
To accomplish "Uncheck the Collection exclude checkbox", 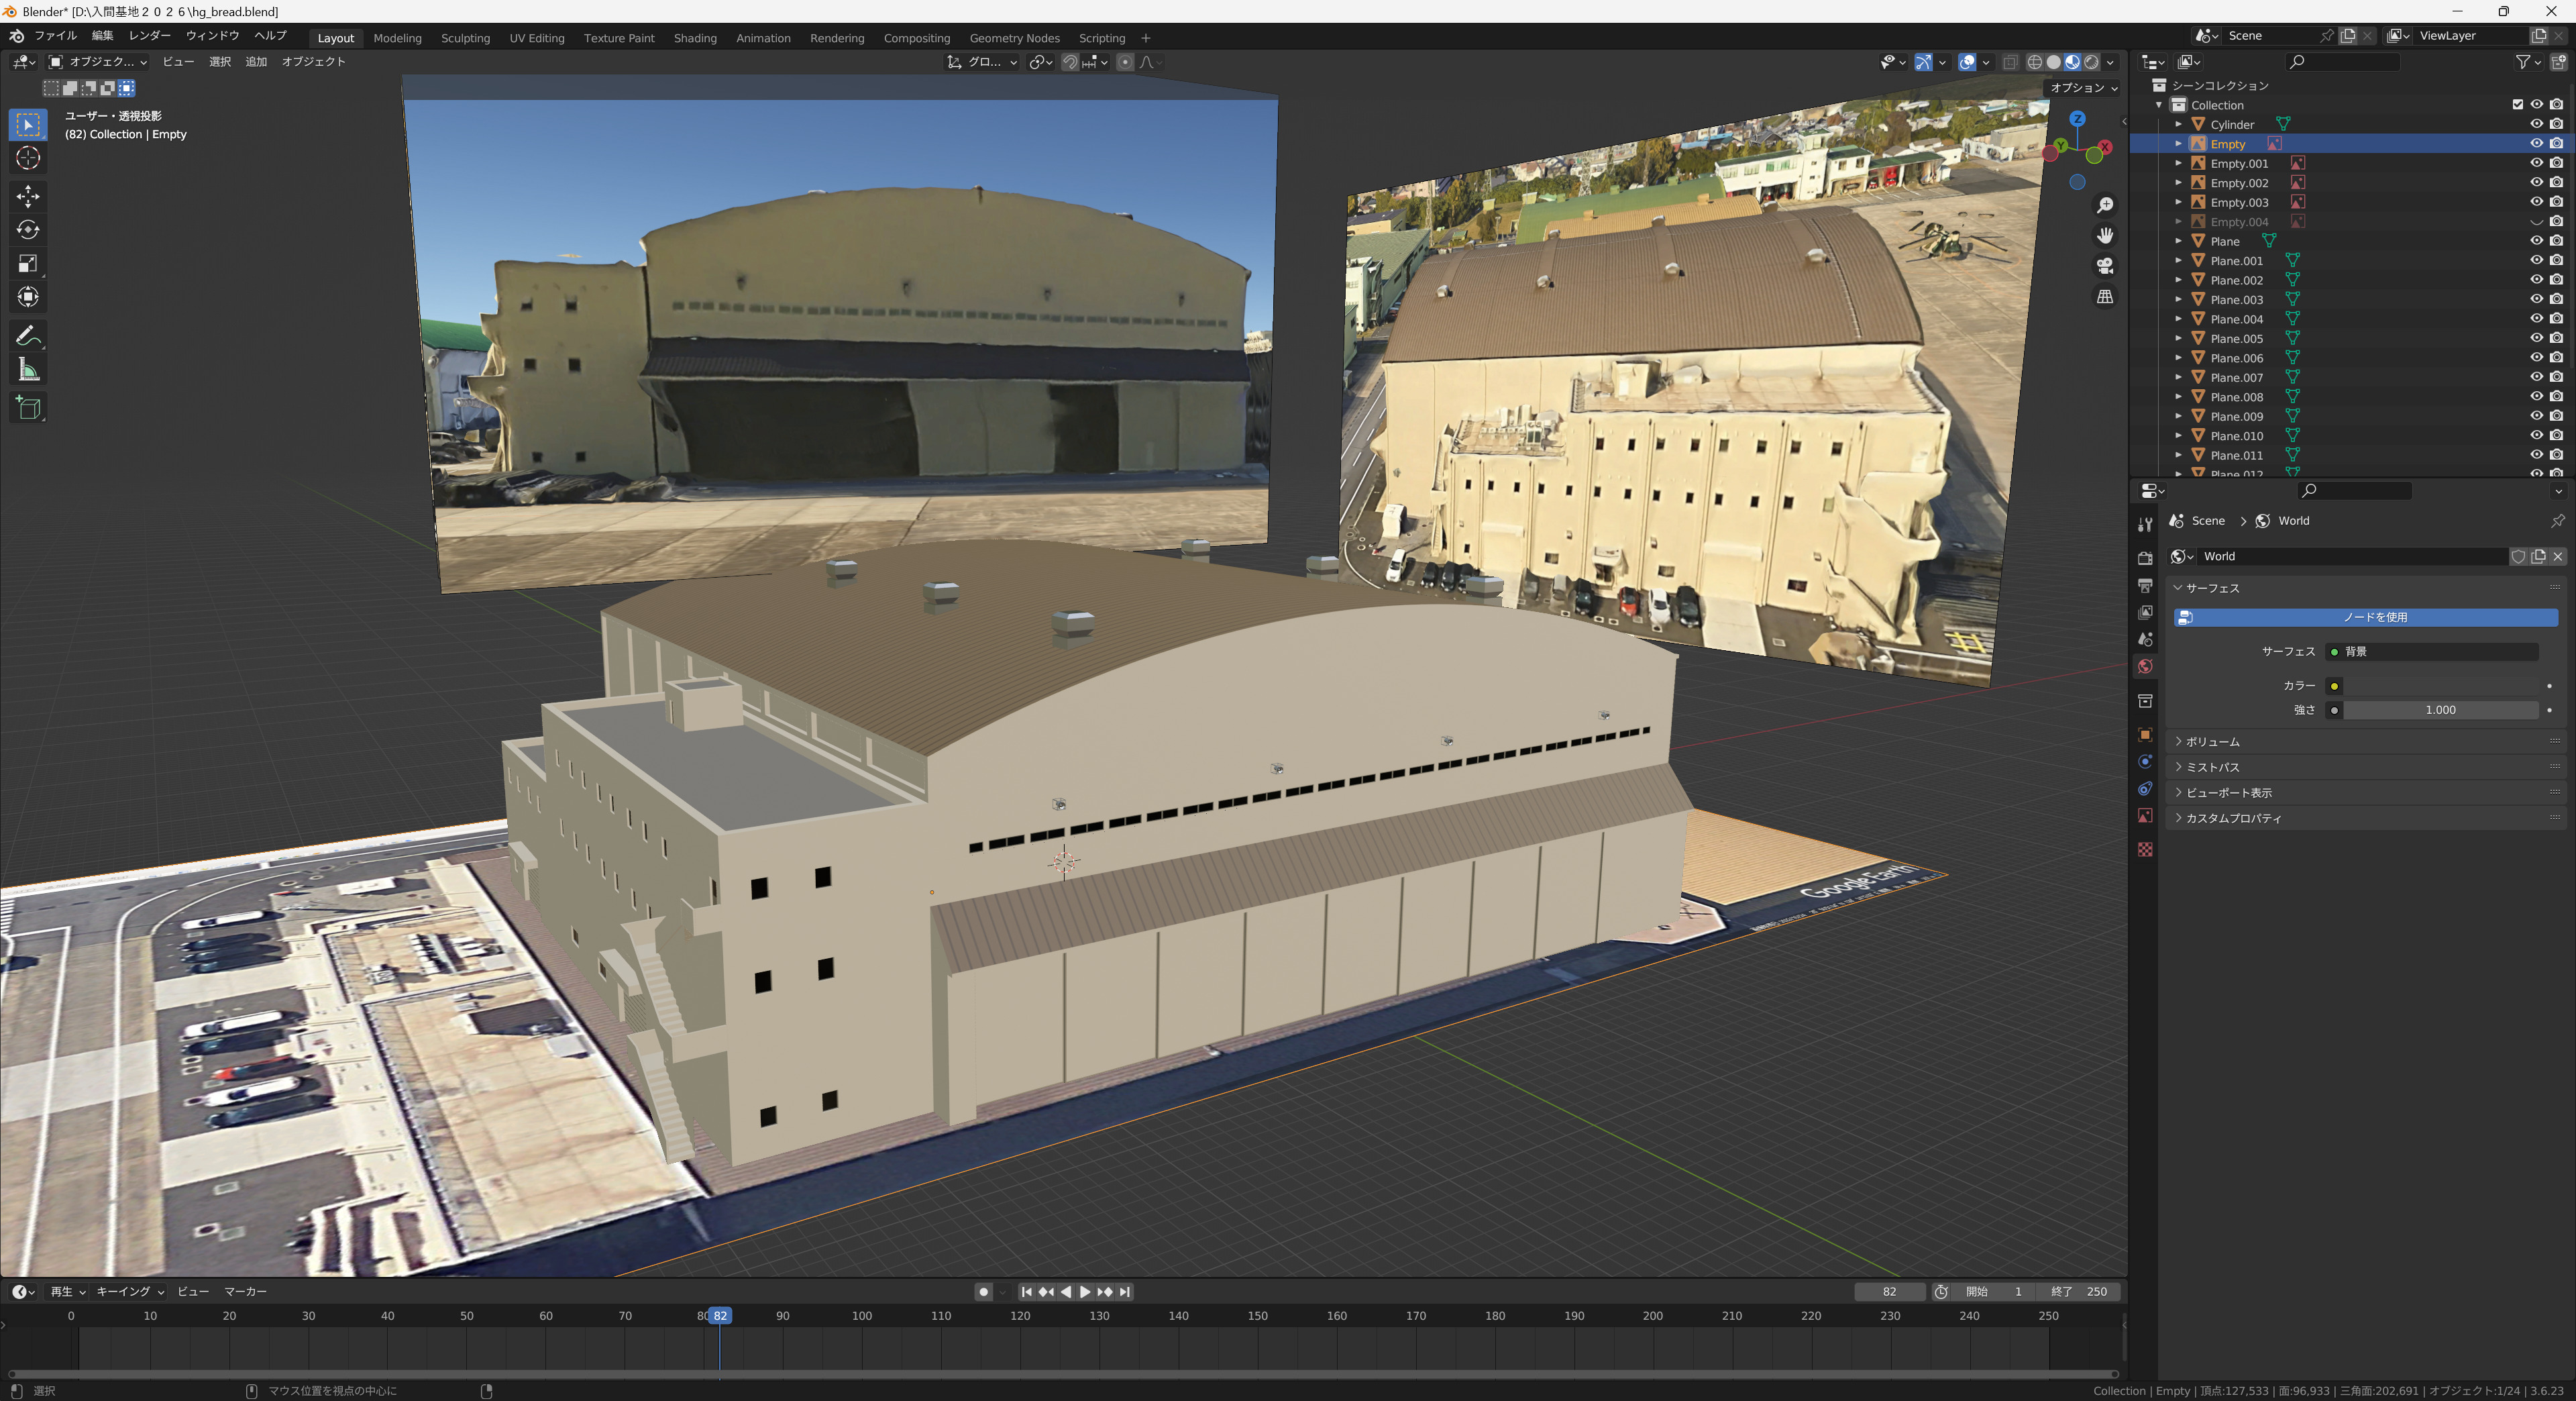I will (2518, 105).
